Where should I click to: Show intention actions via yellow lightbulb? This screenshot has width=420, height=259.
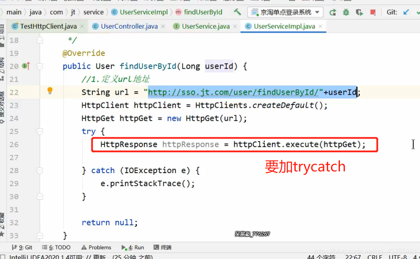(x=50, y=91)
